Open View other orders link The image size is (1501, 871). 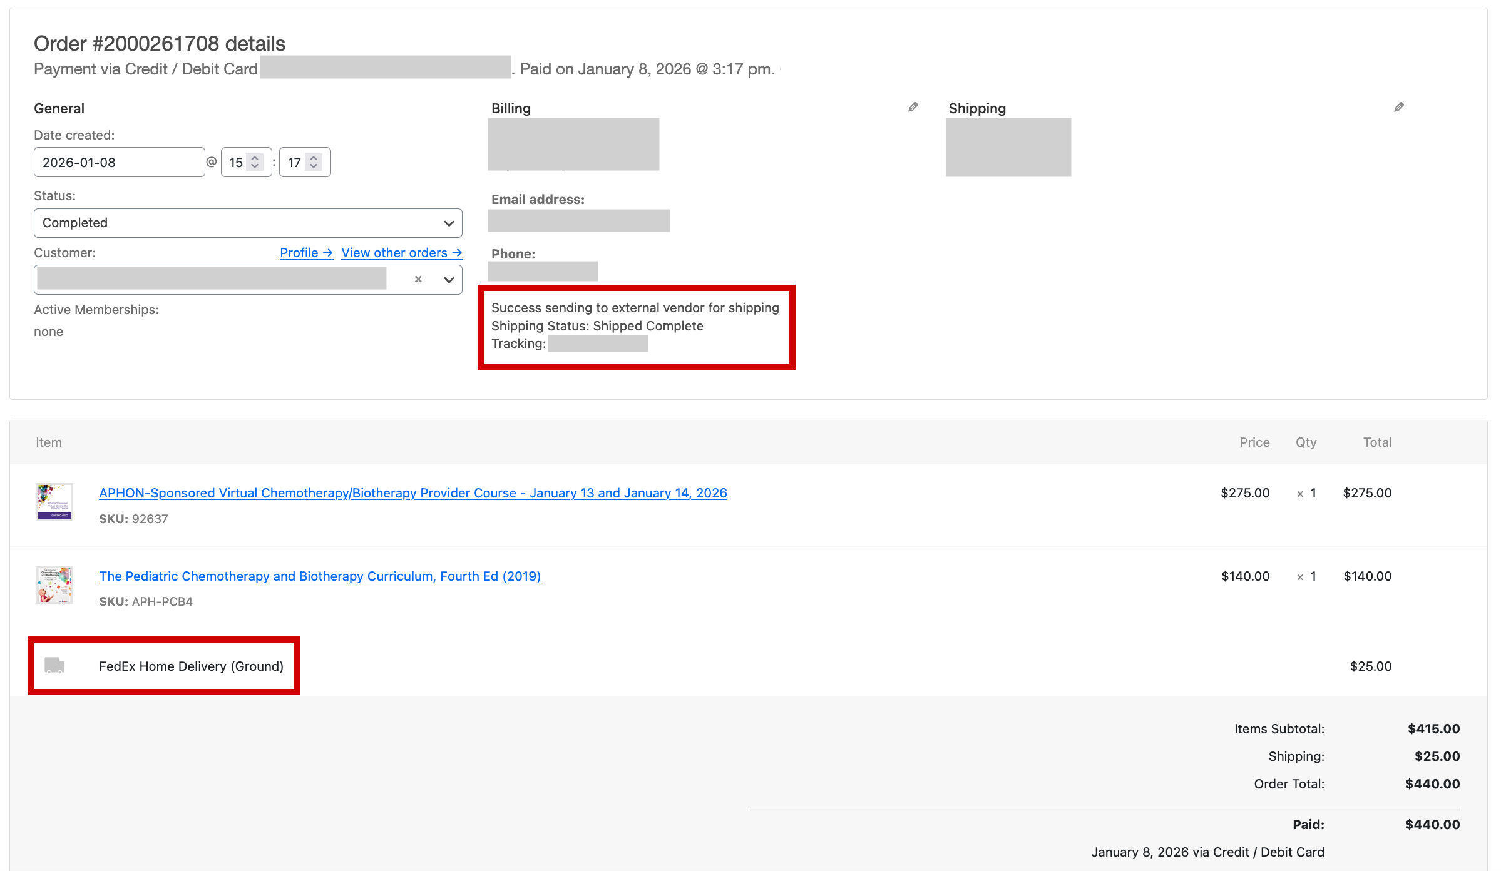point(401,253)
